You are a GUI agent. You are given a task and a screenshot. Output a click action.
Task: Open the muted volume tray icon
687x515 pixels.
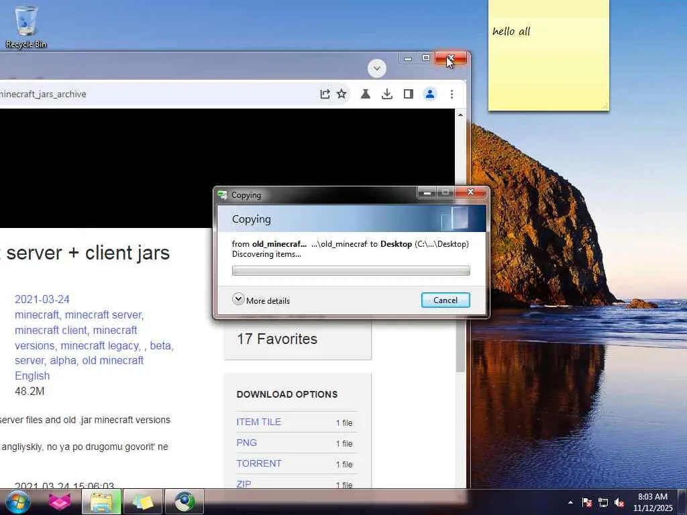click(619, 502)
